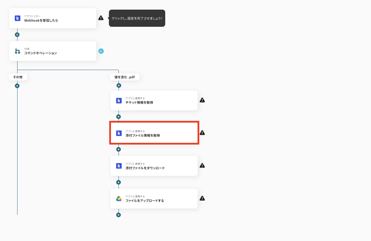Viewport: 371px width, 241px height.
Task: Click the warning icon beside Webhookを受信したら
Action: point(101,18)
